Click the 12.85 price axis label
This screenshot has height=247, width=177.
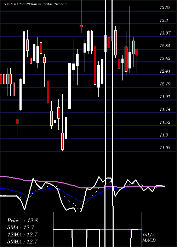tap(165, 46)
